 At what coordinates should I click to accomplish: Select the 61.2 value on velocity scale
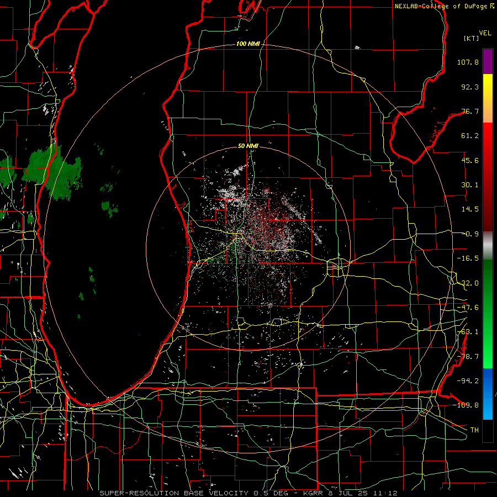[x=470, y=136]
